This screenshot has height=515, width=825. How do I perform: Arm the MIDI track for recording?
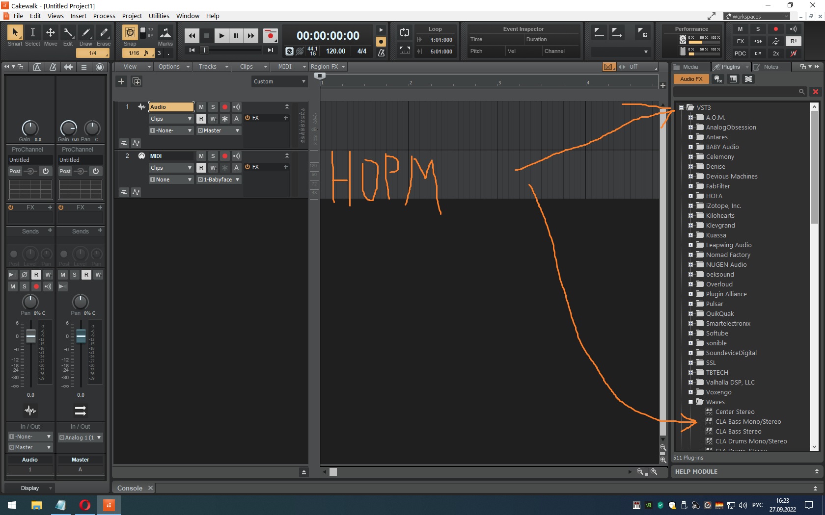point(225,156)
